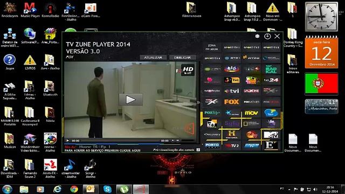Select the Filmes novos folder
Viewport: 345px width, 194px height.
tap(191, 10)
